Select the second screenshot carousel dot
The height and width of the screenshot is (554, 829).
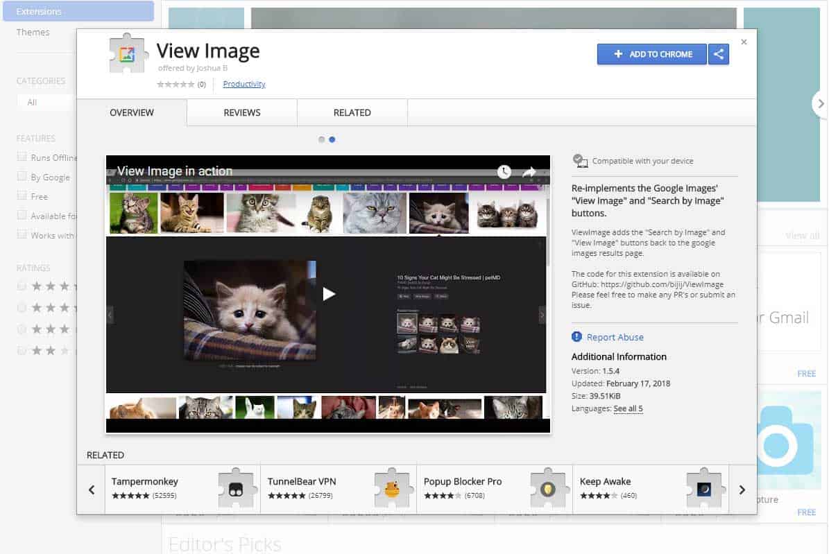pos(332,139)
